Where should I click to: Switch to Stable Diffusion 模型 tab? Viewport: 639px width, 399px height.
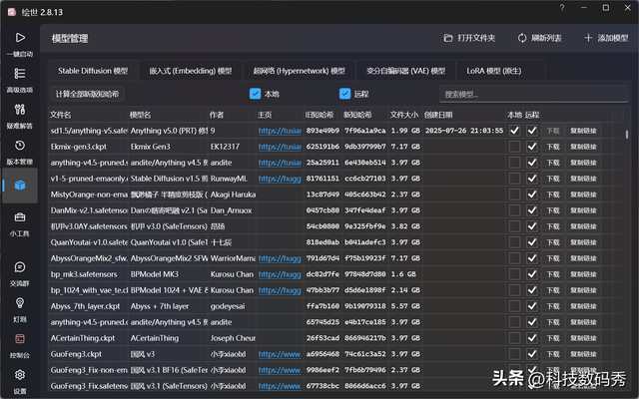[93, 71]
